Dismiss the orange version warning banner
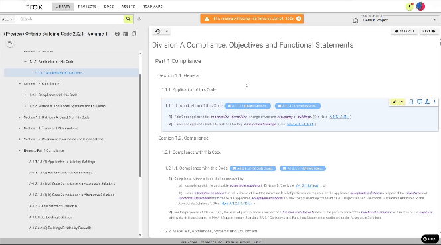 click(x=298, y=19)
